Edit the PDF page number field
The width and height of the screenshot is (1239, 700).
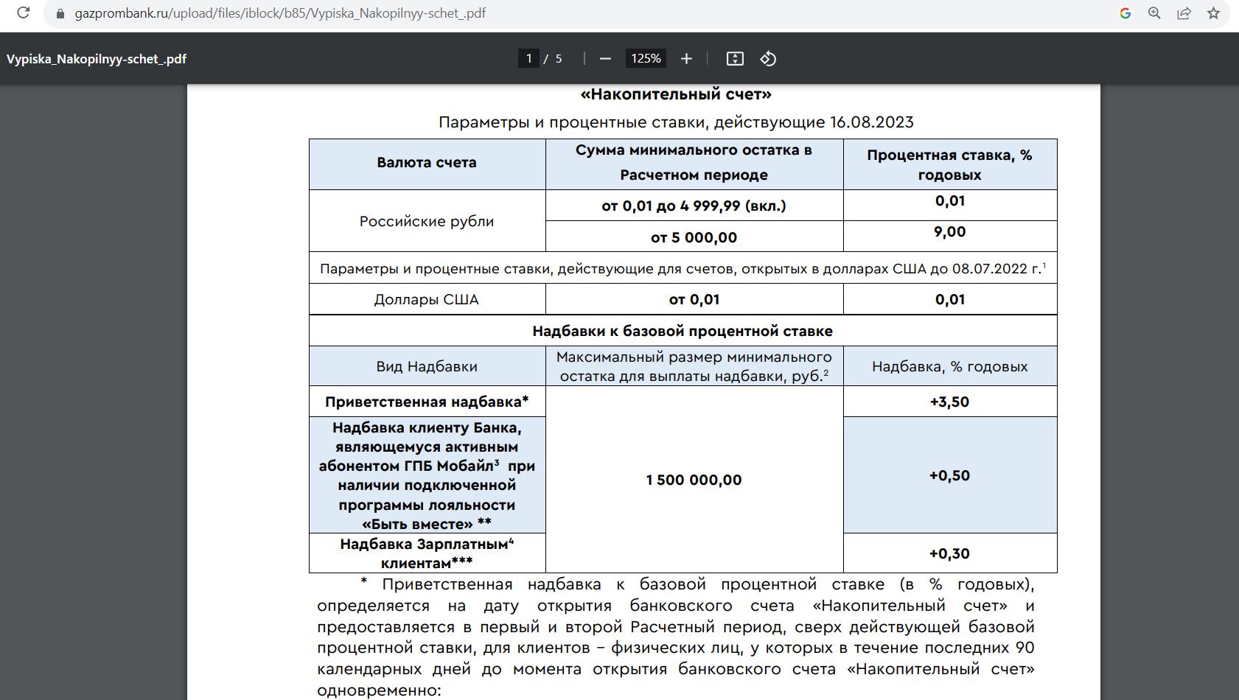pos(528,58)
